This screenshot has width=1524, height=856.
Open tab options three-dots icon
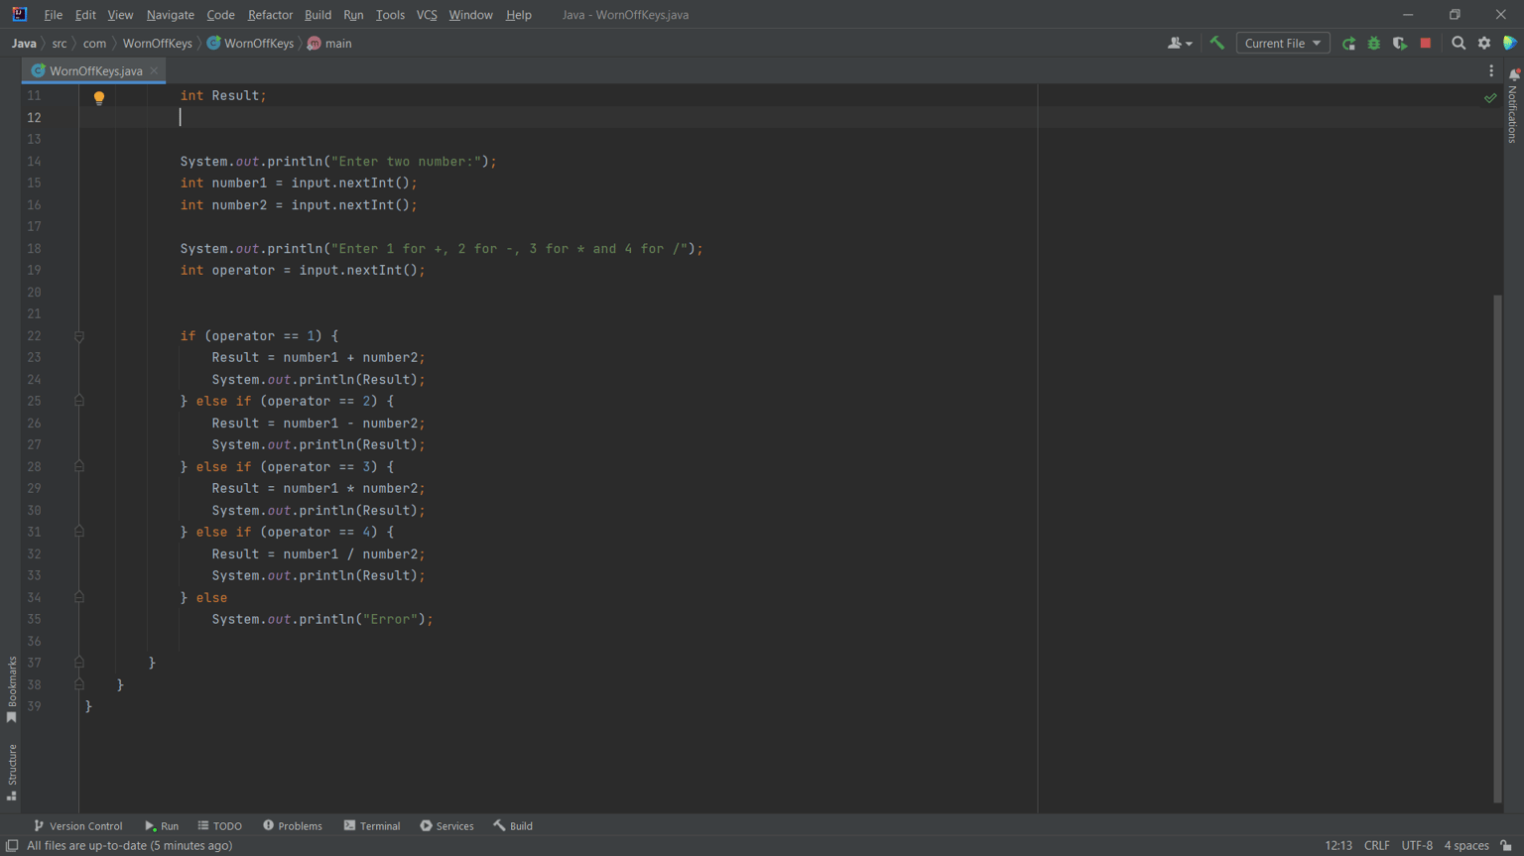(1491, 70)
